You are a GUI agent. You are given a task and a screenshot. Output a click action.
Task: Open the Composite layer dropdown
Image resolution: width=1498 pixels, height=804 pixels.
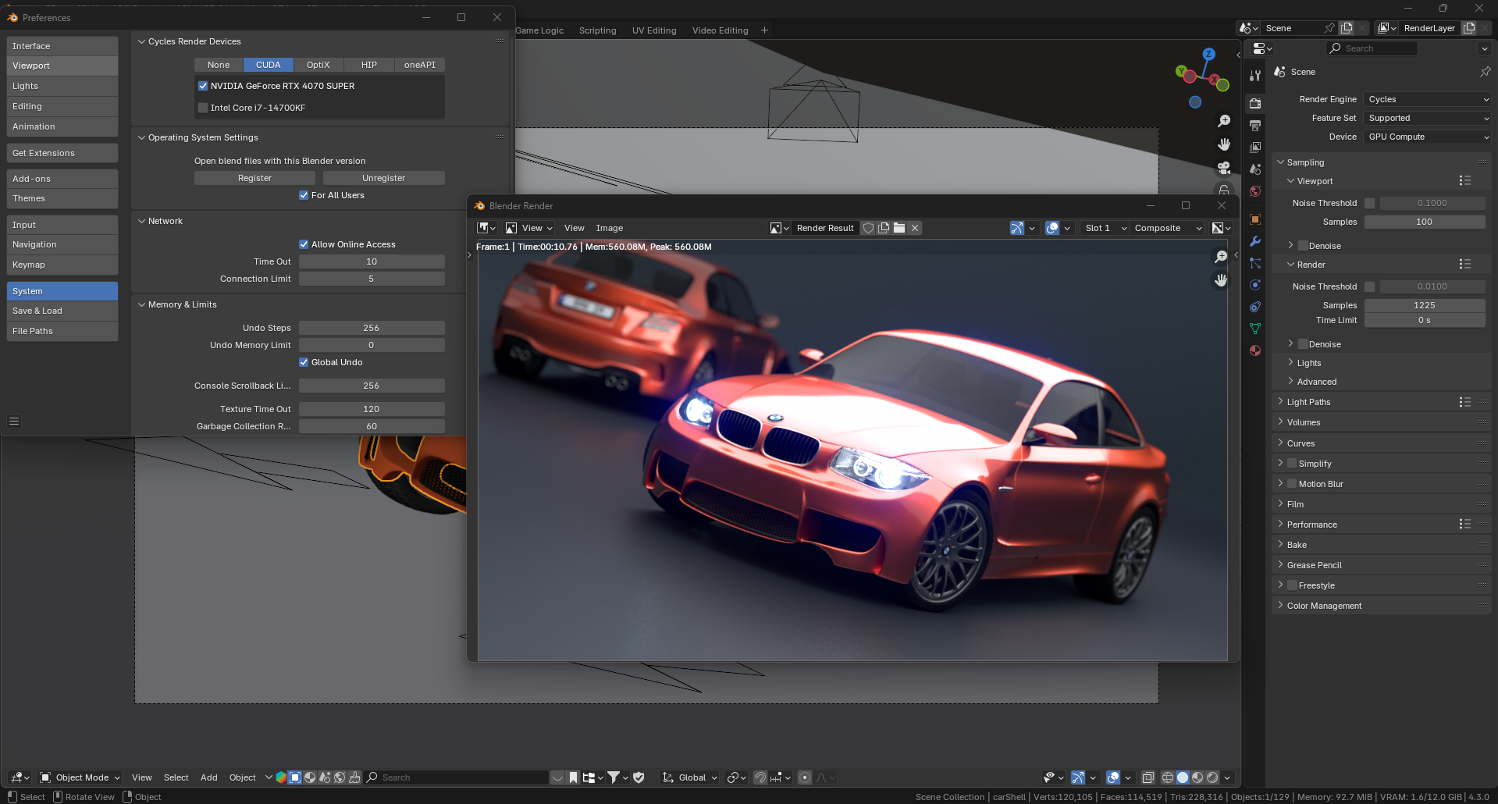(1168, 228)
